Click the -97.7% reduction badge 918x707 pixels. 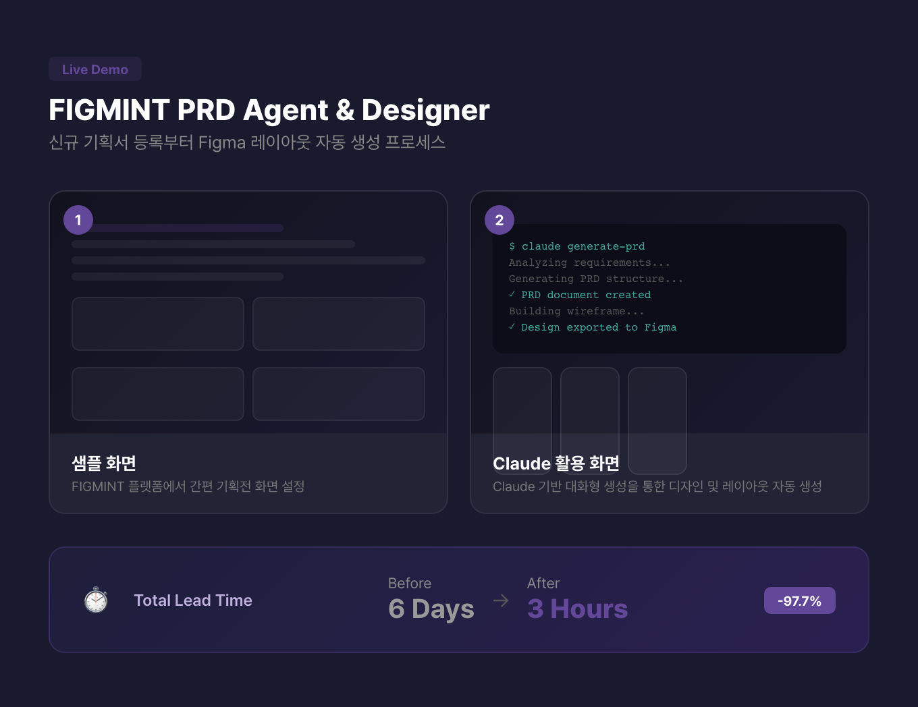coord(799,600)
